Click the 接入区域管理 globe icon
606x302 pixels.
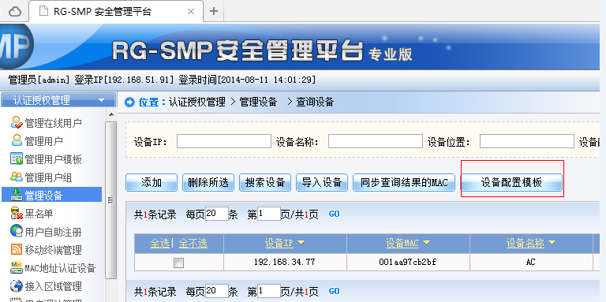click(17, 285)
